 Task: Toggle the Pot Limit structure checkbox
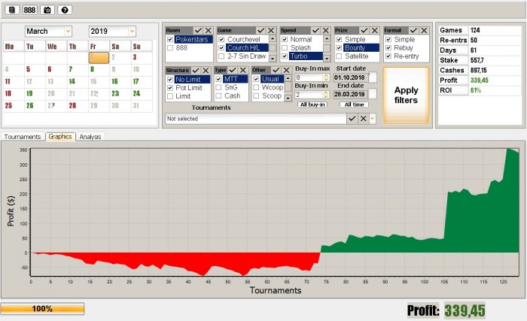click(170, 88)
